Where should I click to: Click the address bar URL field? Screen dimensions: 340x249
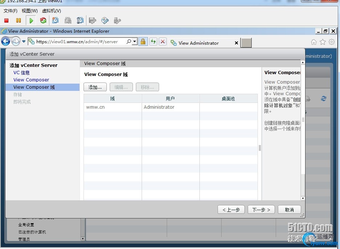click(77, 42)
